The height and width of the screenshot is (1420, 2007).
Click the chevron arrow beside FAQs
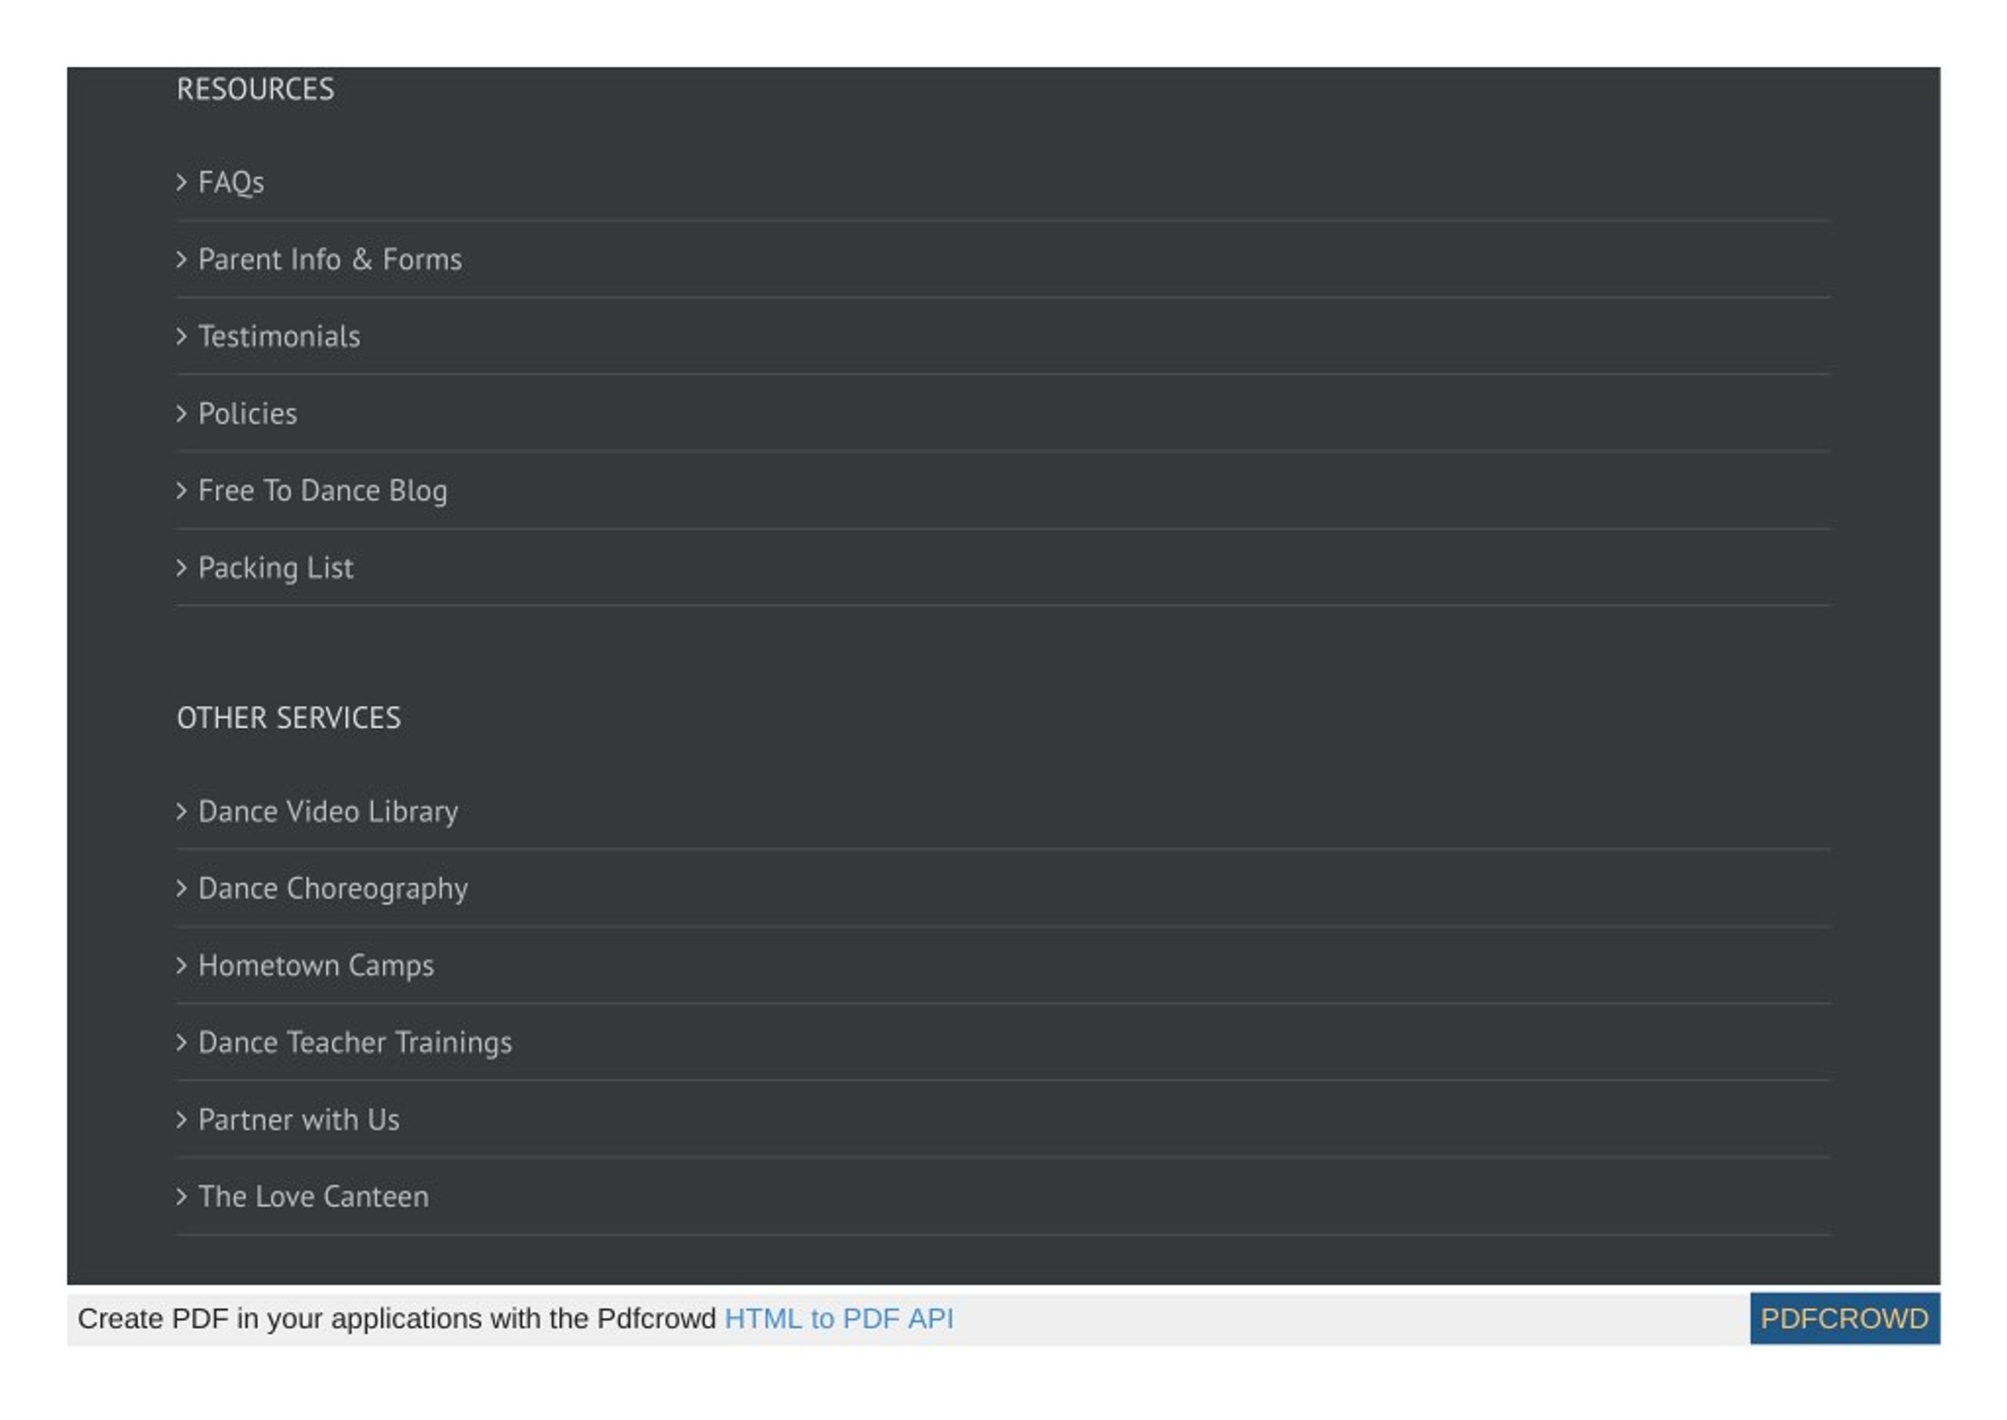[182, 183]
